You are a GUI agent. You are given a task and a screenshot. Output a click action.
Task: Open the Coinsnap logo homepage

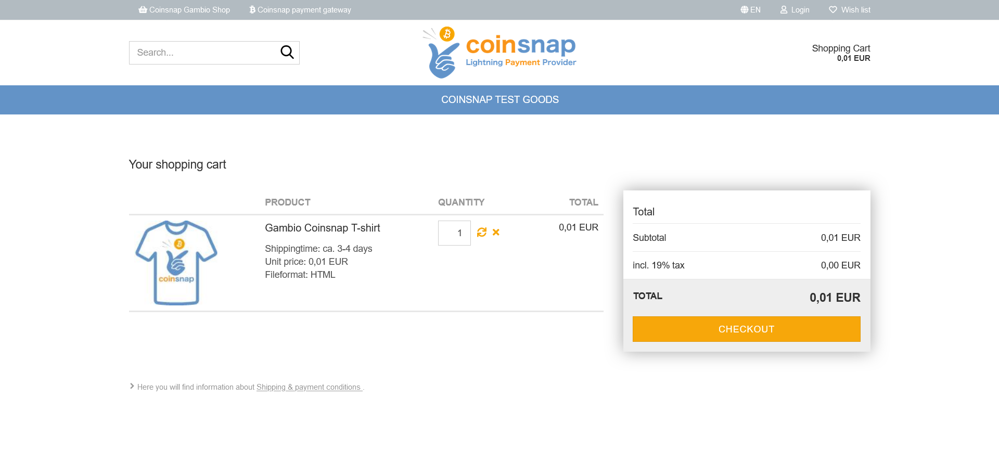click(x=499, y=53)
